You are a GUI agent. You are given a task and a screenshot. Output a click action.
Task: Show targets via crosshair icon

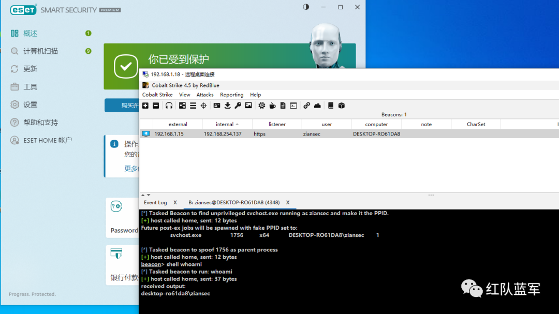[203, 106]
